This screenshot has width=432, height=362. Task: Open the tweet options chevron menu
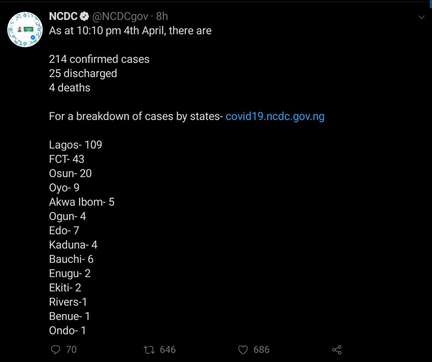tap(421, 17)
